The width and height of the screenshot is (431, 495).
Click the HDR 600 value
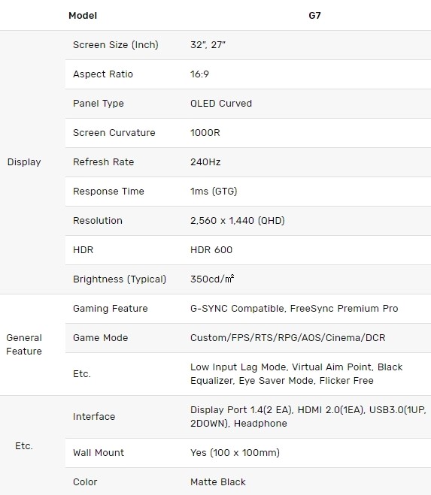pos(211,250)
